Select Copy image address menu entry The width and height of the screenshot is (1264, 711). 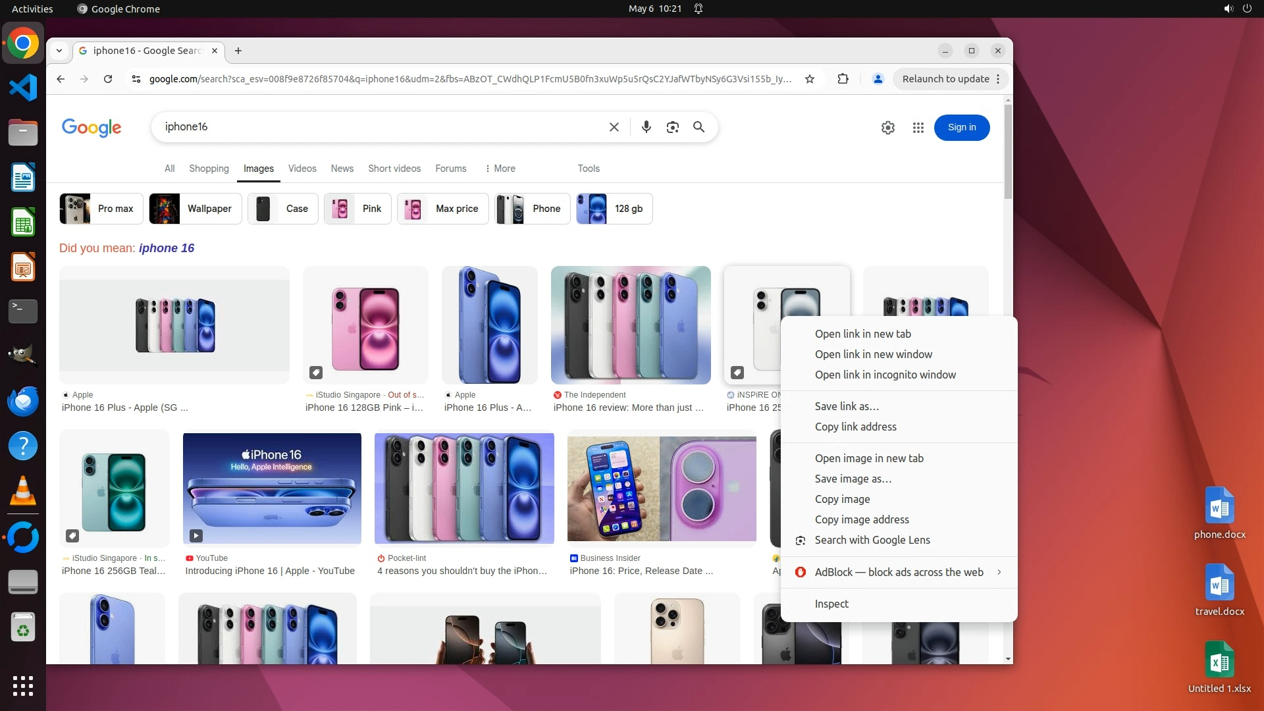tap(861, 519)
